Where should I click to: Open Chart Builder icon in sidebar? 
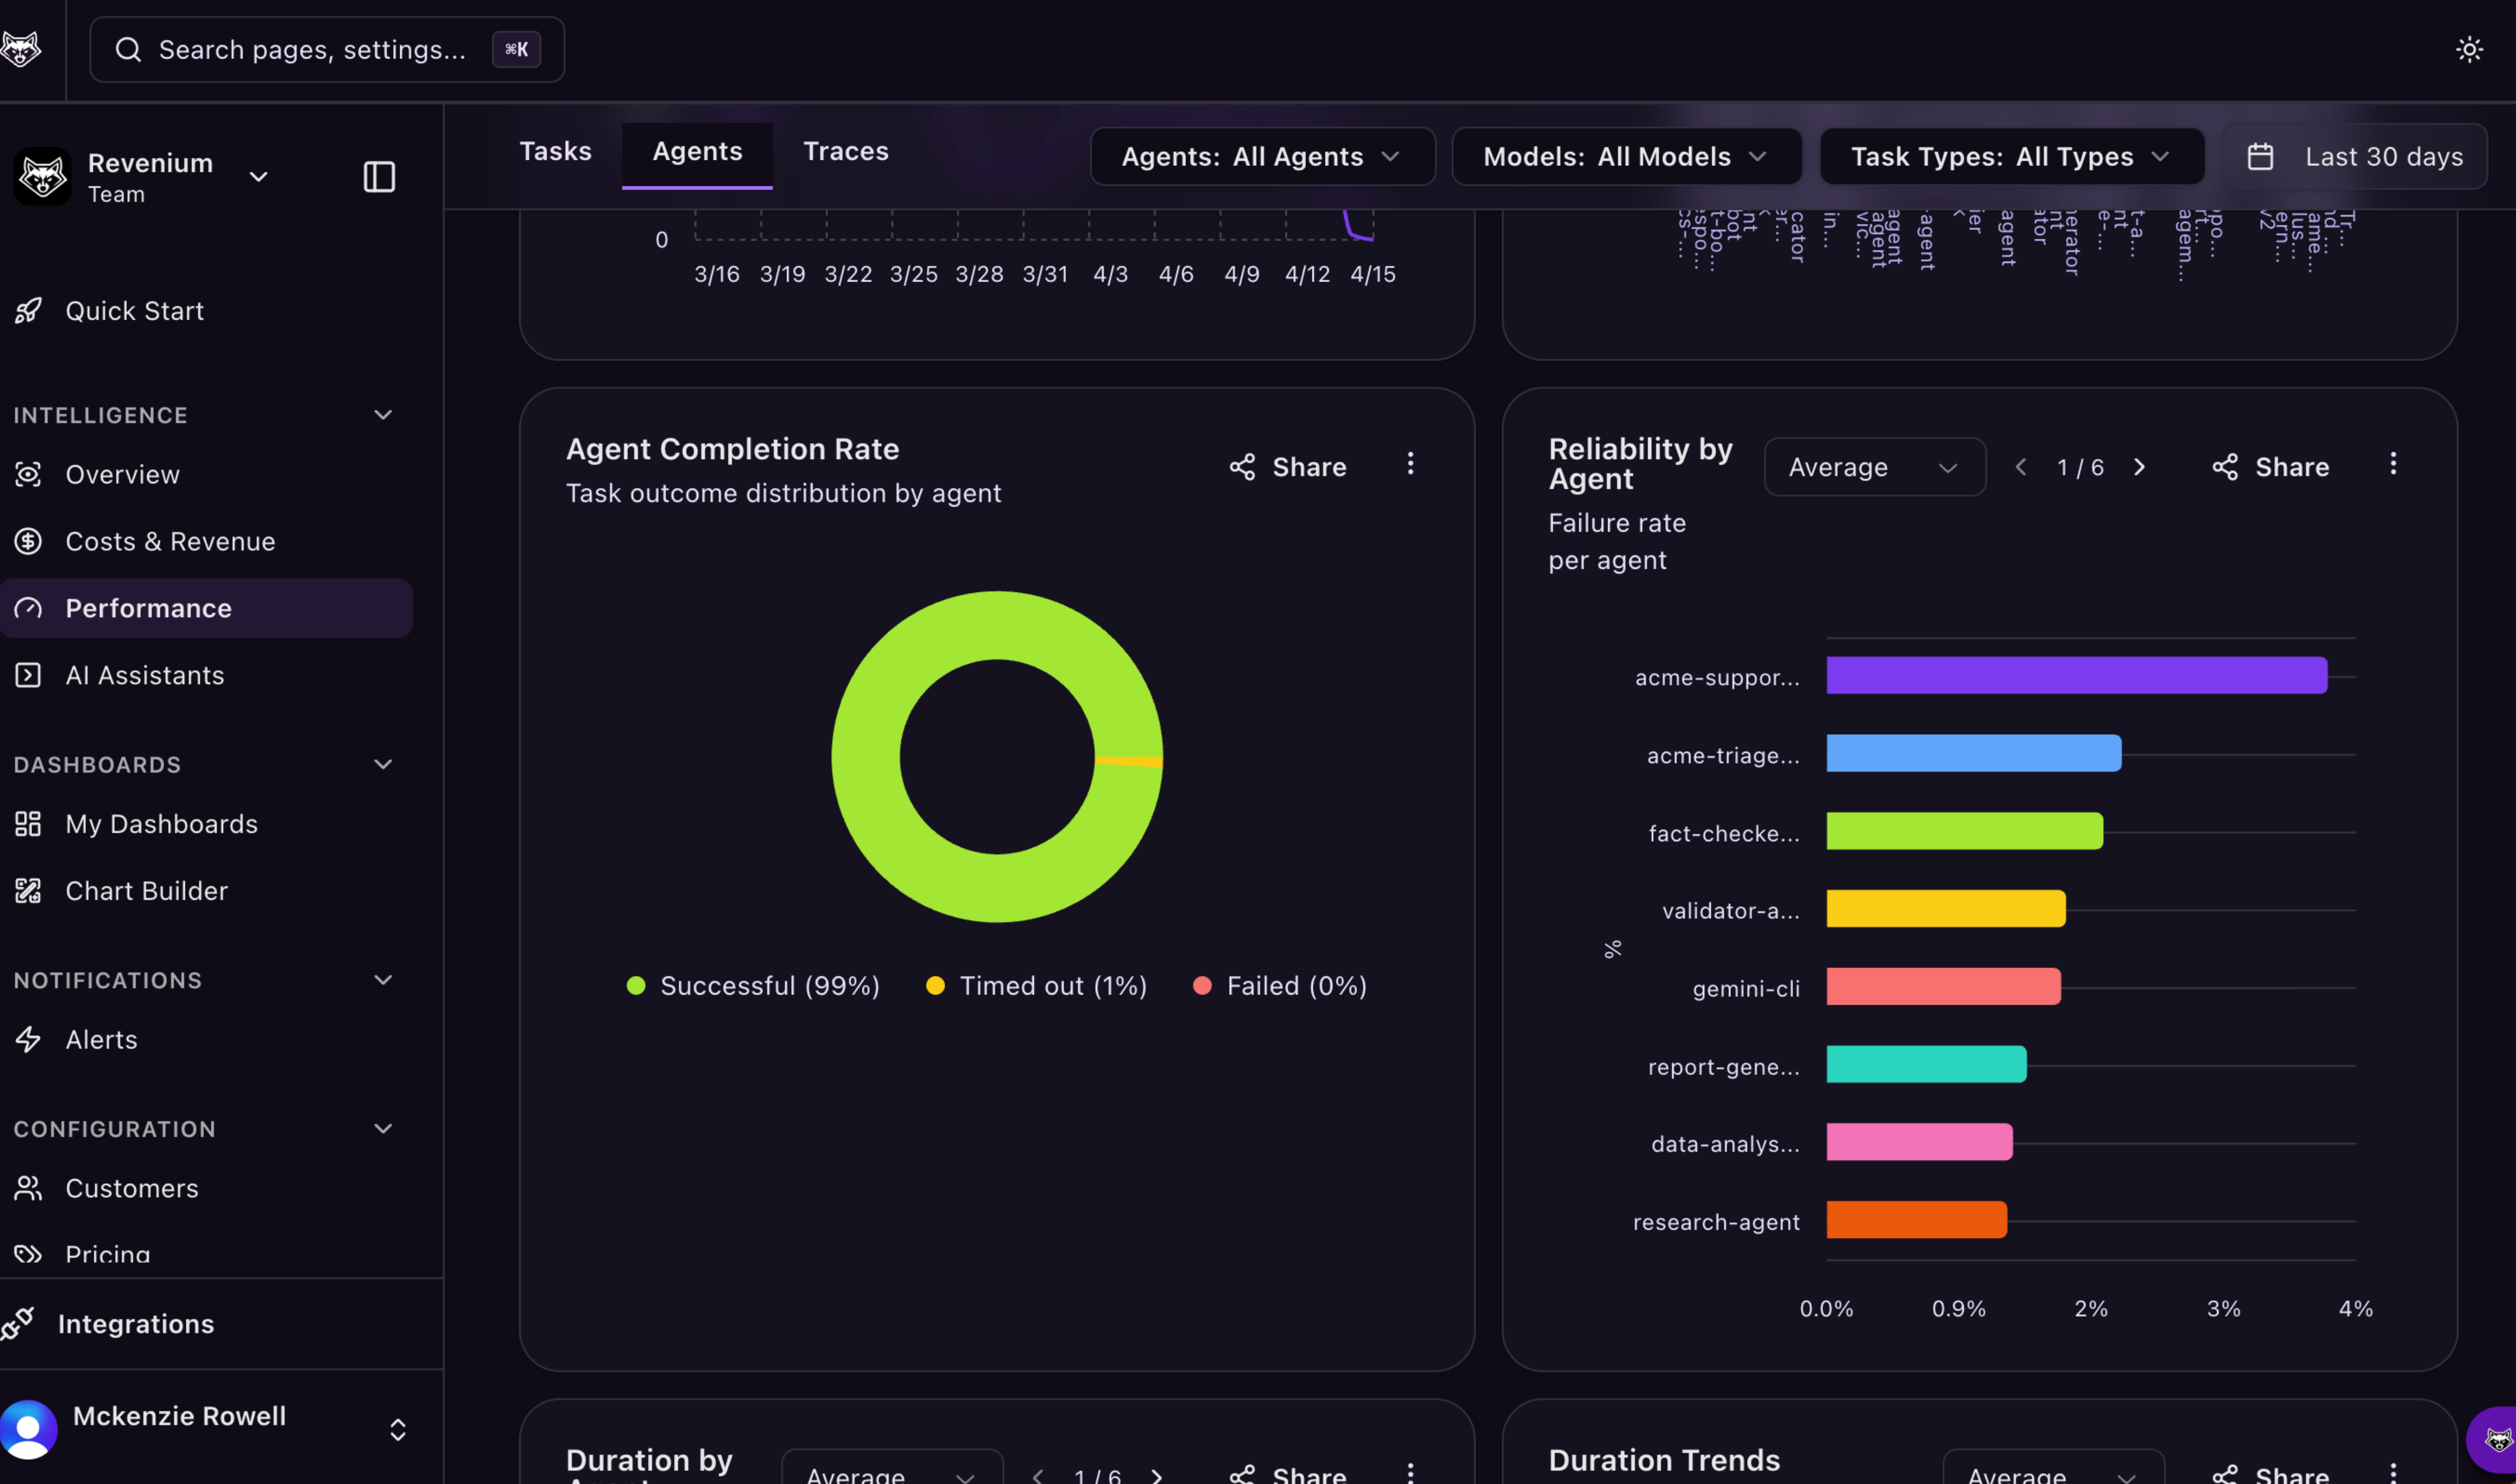coord(28,890)
